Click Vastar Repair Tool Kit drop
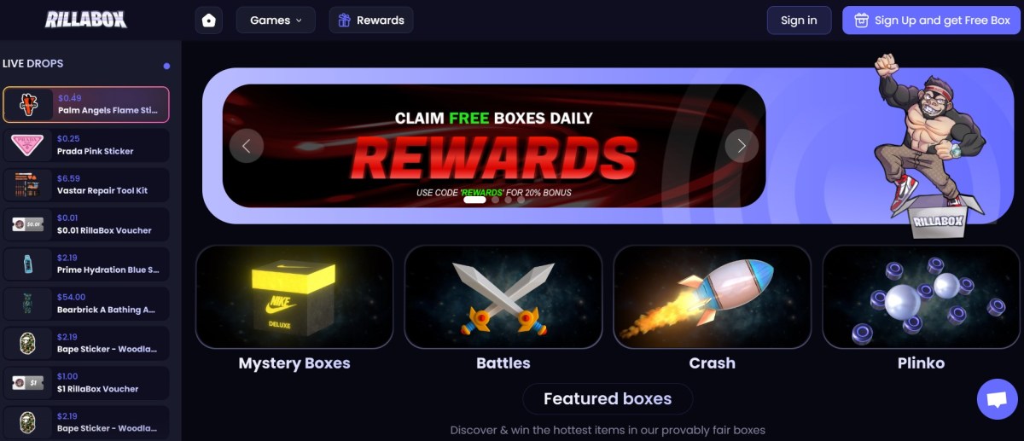 (x=86, y=185)
